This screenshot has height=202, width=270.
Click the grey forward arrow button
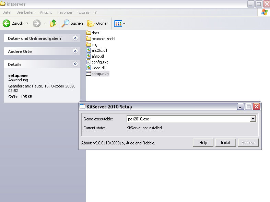click(37, 23)
